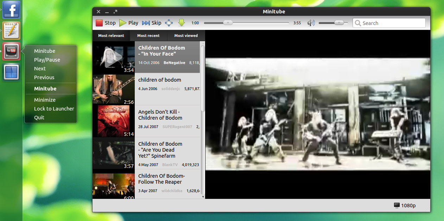Screen dimensions: 444x221
Task: Click the volume slider handle
Action: (339, 23)
